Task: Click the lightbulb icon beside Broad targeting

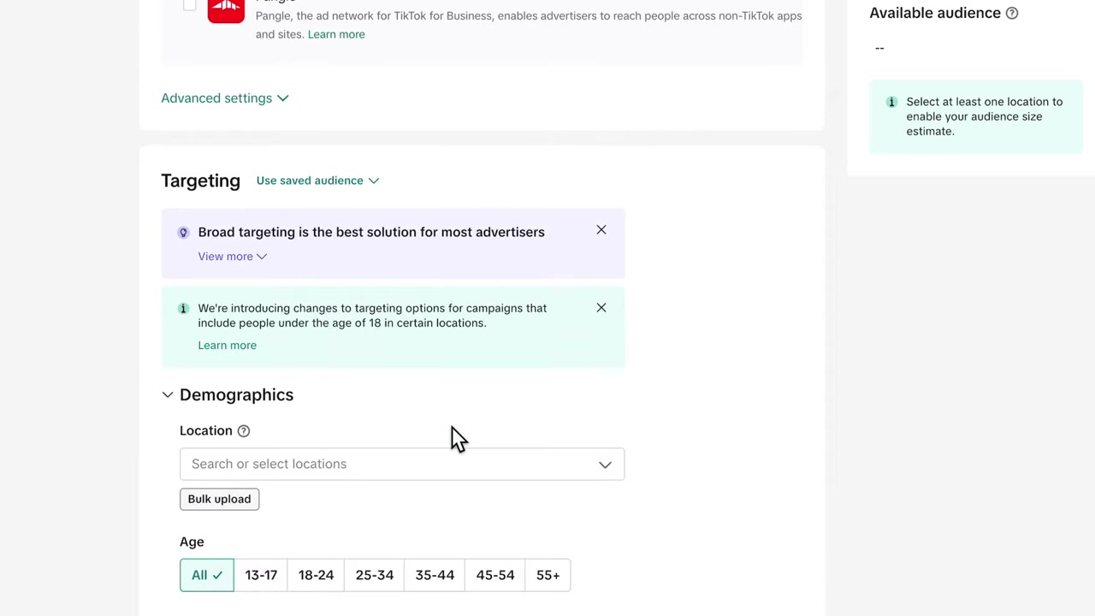Action: tap(183, 233)
